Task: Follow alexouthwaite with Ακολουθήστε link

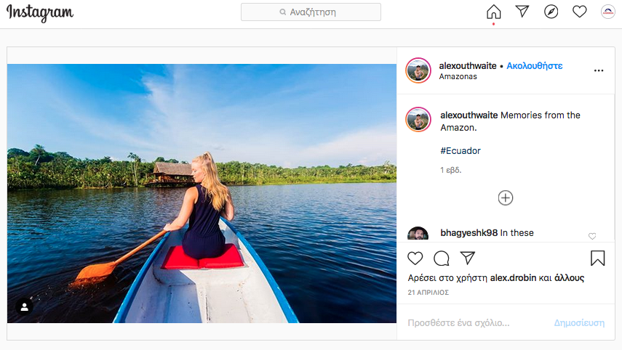Action: point(535,65)
